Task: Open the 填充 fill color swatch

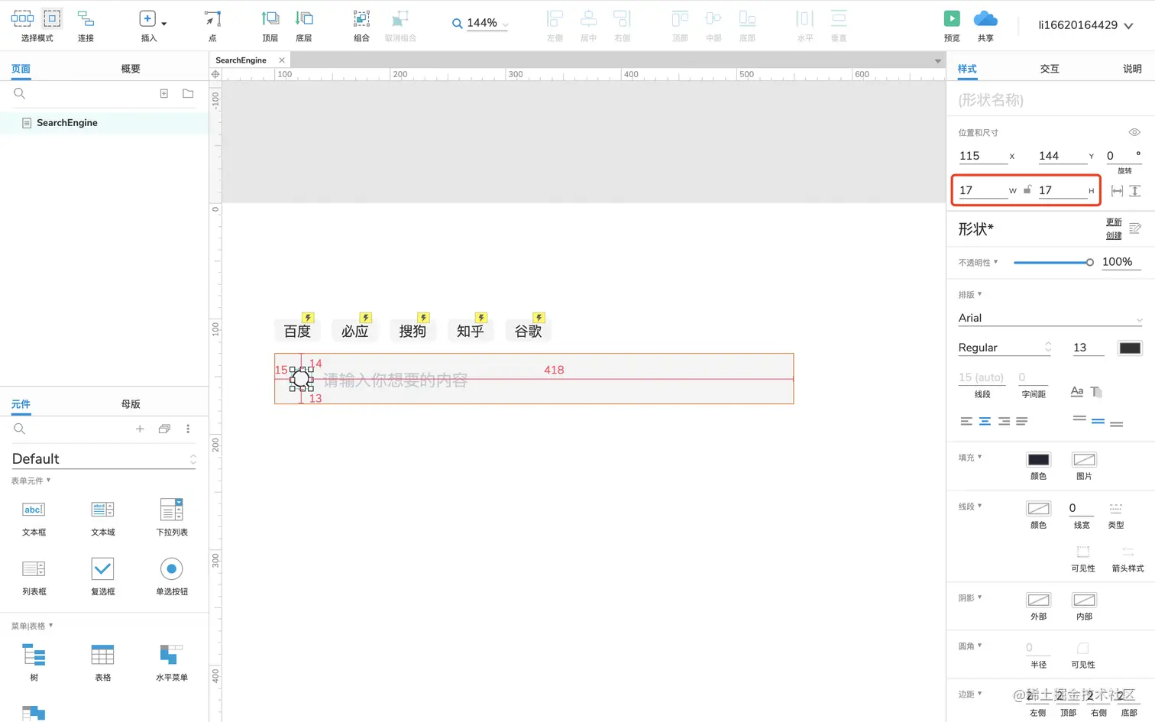Action: pyautogui.click(x=1038, y=459)
